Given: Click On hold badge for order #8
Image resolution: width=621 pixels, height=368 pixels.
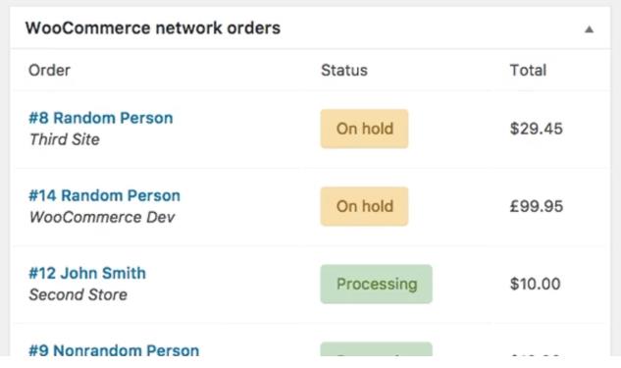Looking at the screenshot, I should pos(364,129).
